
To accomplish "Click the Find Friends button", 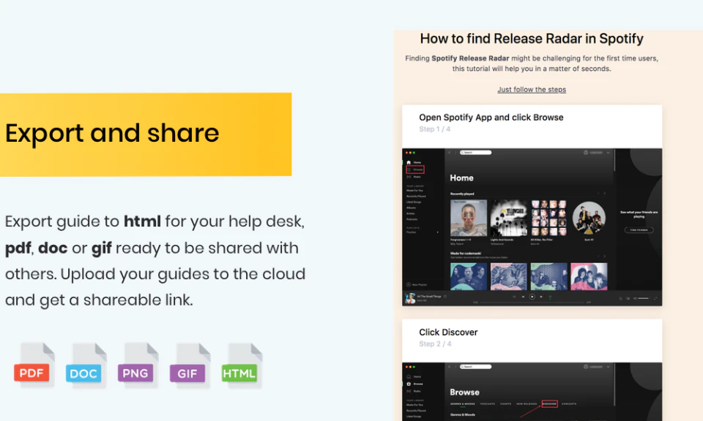I will pyautogui.click(x=639, y=230).
